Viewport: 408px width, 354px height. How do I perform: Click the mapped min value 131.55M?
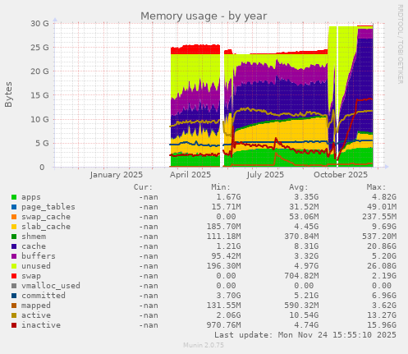click(224, 306)
